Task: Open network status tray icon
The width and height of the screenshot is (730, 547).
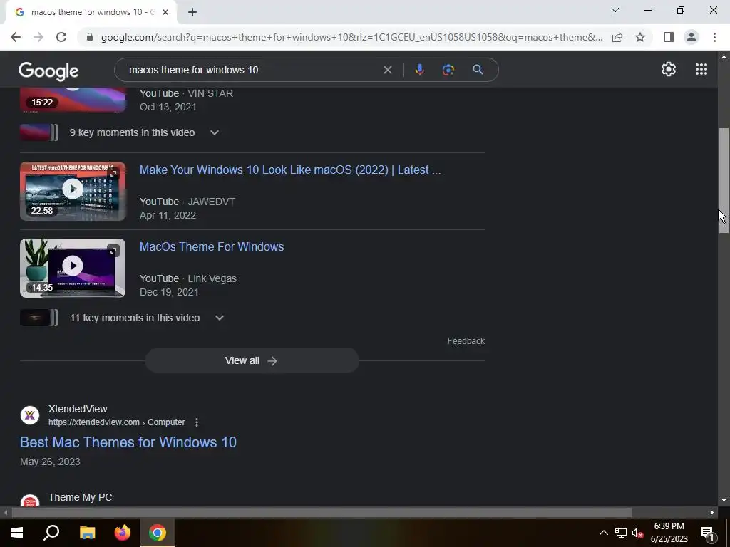Action: tap(621, 533)
